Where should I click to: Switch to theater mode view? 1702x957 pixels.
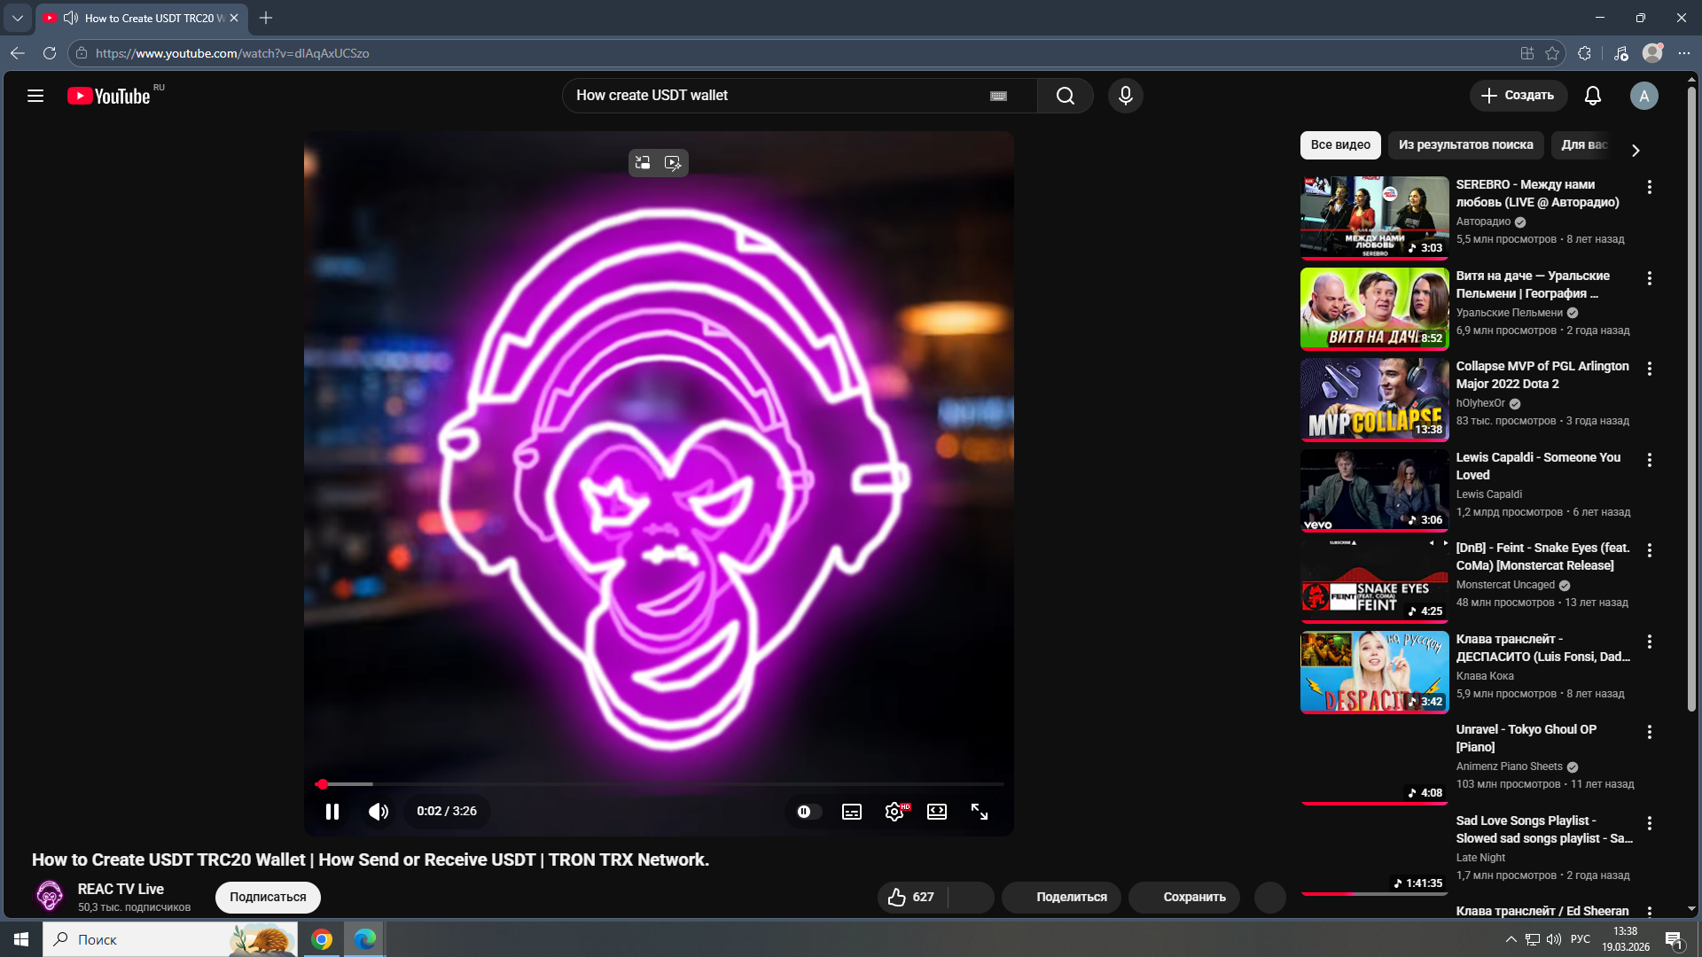pos(937,812)
